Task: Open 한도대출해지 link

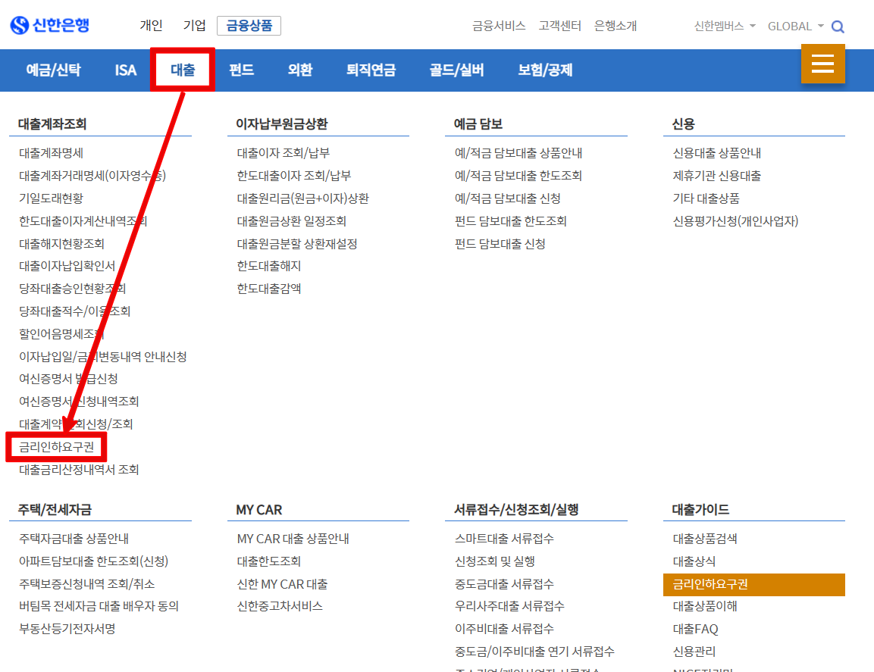Action: point(268,267)
